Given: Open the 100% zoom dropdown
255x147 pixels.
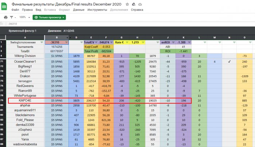Looking at the screenshot, I should (x=25, y=17).
